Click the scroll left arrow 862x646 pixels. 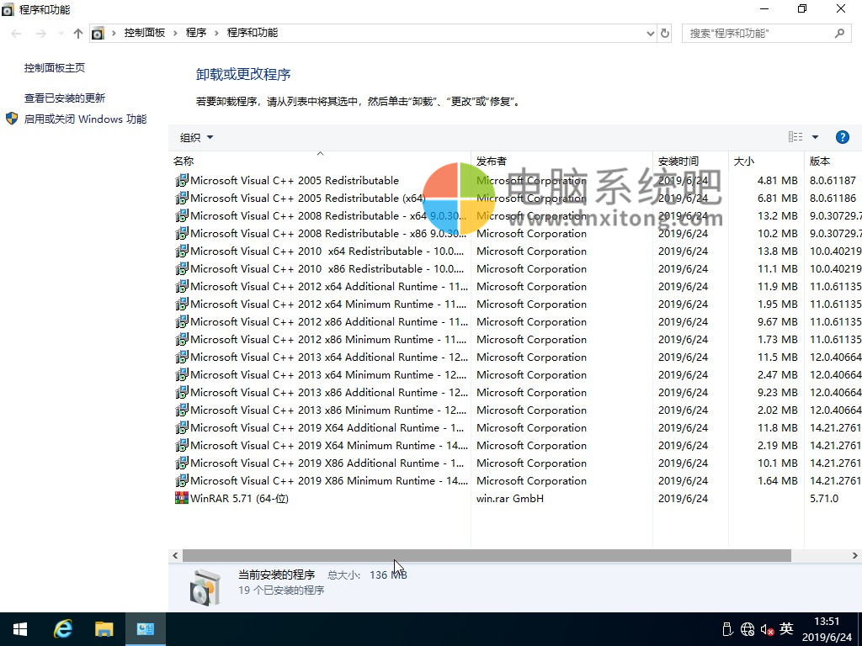point(175,556)
